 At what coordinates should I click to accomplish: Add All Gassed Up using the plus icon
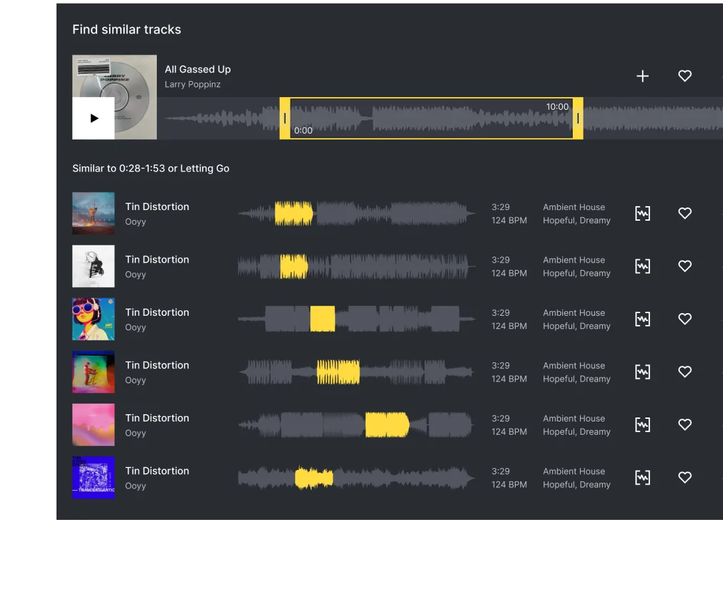(x=642, y=76)
